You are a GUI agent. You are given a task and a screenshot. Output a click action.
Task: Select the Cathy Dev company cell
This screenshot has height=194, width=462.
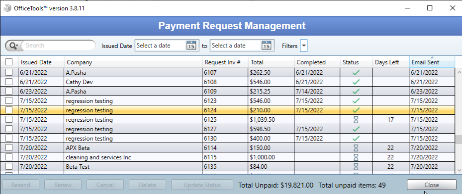(x=133, y=82)
